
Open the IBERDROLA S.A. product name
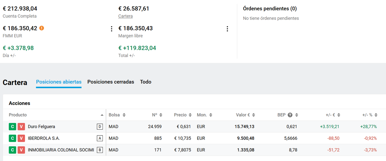point(44,138)
